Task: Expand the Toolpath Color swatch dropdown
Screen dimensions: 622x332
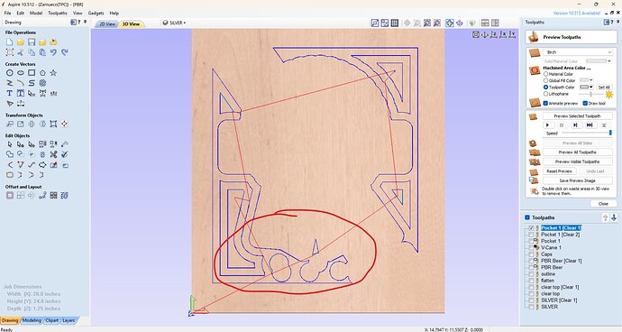Action: pos(586,87)
